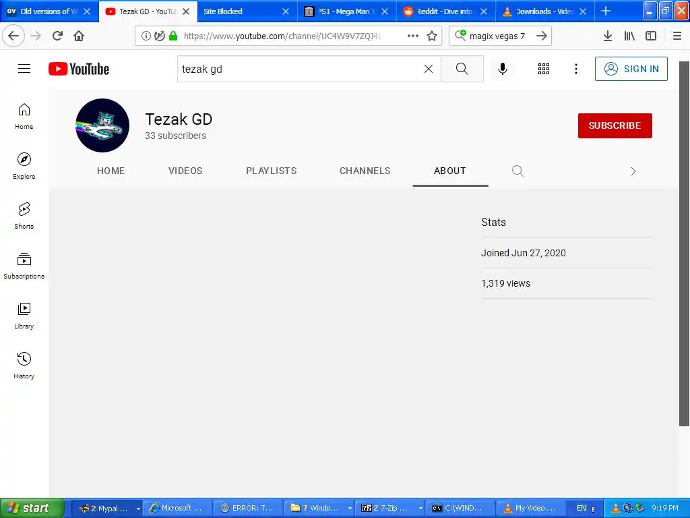Open Home in the YouTube sidebar
Screen dimensions: 690x518
[x=24, y=116]
